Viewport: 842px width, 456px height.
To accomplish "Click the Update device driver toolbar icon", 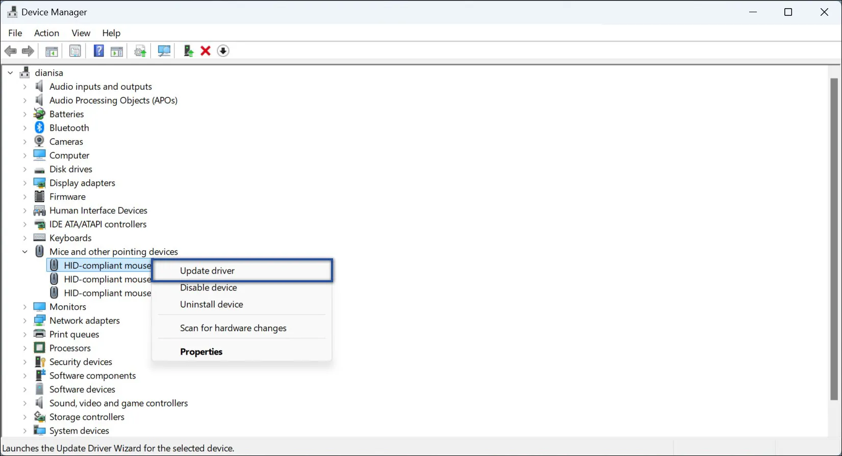I will pos(189,51).
